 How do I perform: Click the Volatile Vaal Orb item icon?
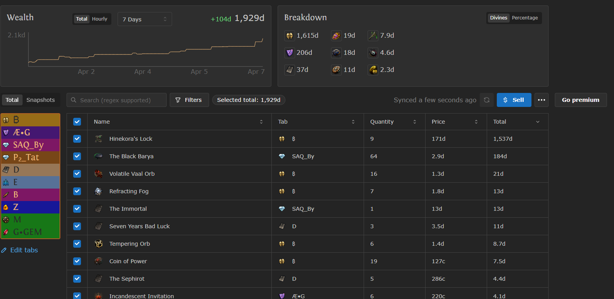[99, 174]
